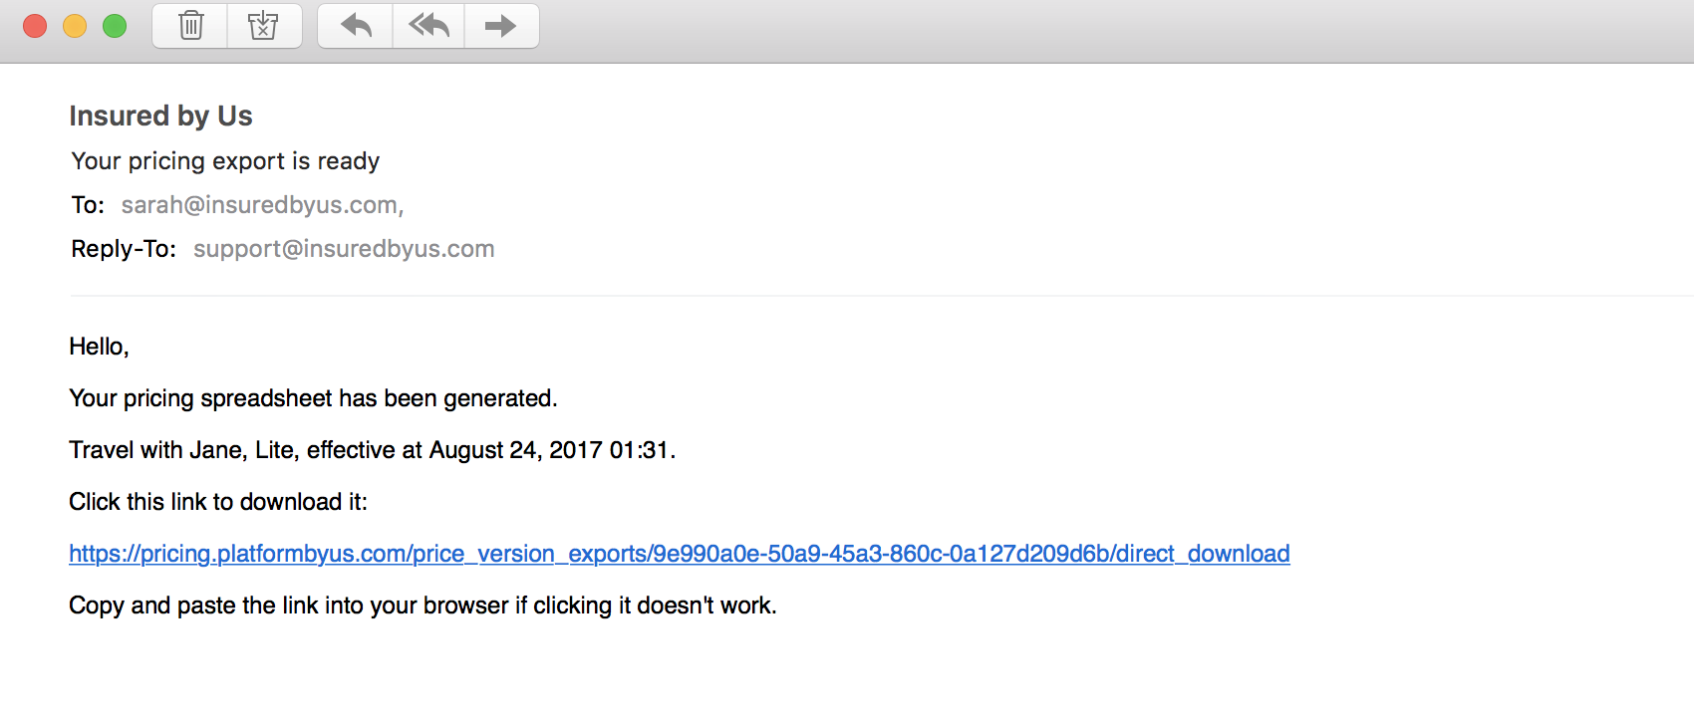Close the message window with the red button
Screen dimensions: 1694x727
coord(35,26)
